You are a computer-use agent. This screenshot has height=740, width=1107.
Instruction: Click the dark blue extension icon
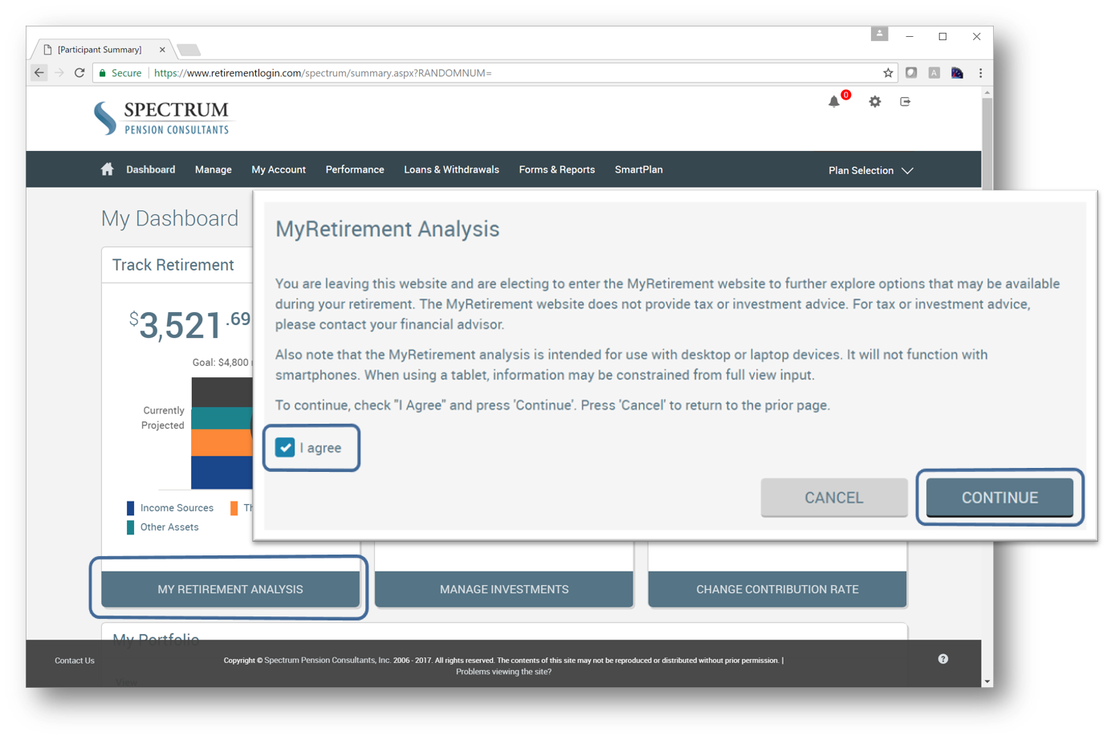point(958,73)
